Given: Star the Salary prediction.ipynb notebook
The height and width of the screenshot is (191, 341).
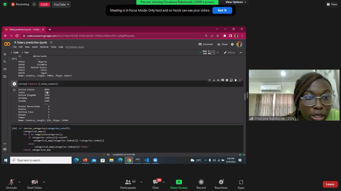Looking at the screenshot, I should (x=51, y=42).
